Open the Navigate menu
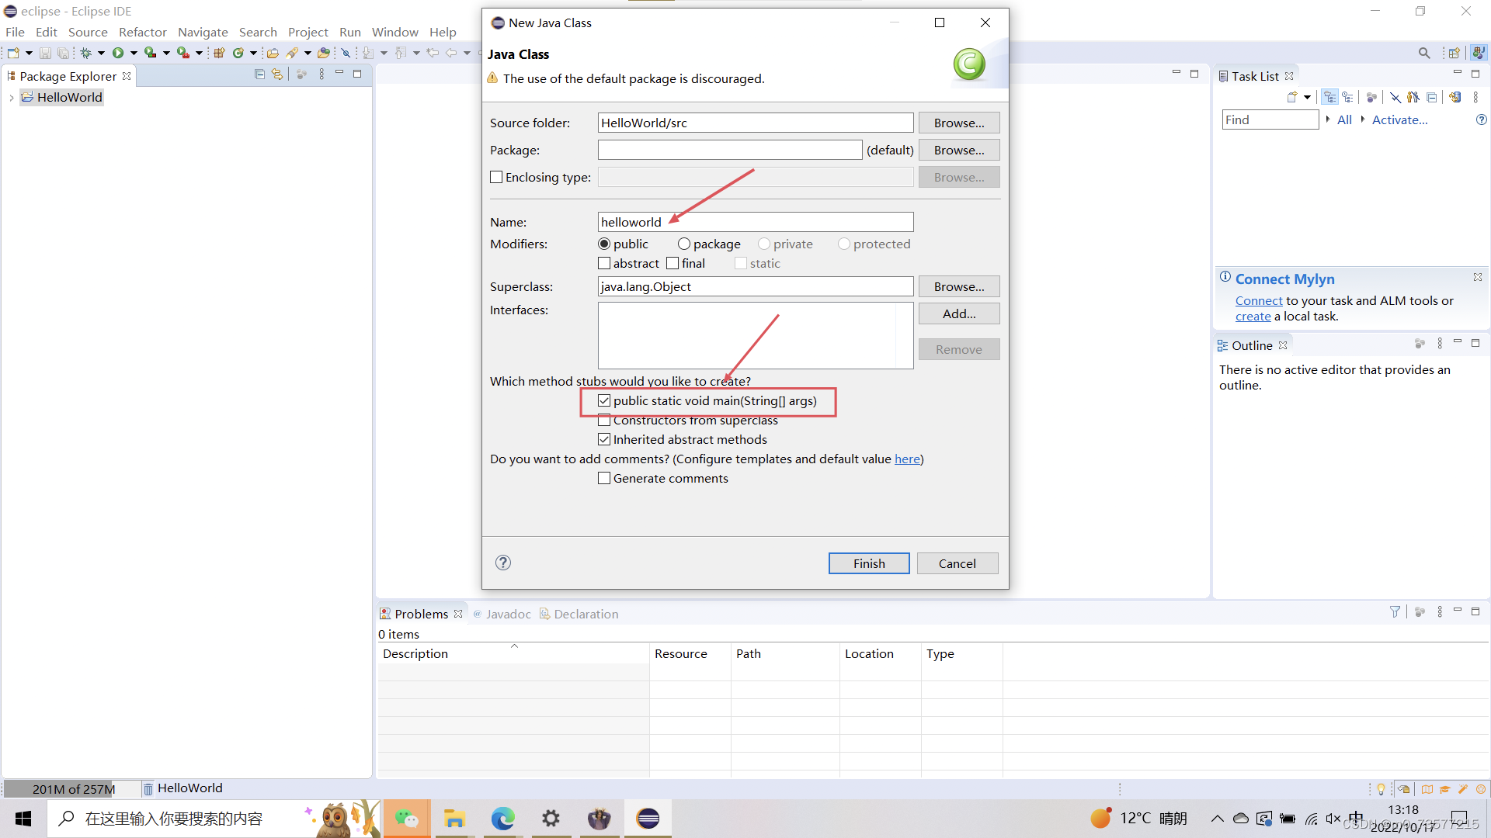Viewport: 1491px width, 838px height. (203, 32)
